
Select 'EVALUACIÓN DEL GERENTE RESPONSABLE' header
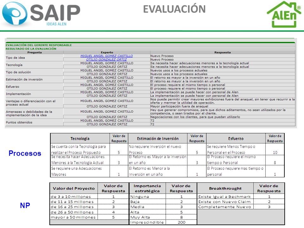pos(39,45)
